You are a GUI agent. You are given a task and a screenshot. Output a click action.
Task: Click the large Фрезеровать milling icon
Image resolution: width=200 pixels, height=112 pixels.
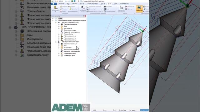click(x=56, y=7)
